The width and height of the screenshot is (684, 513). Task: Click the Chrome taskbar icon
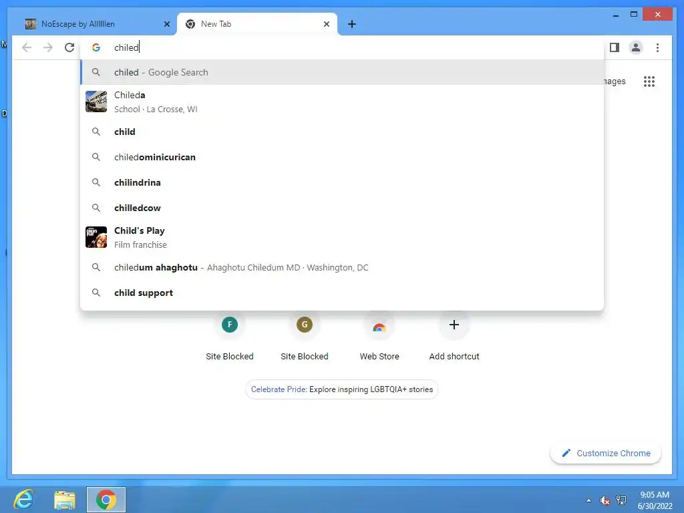106,500
